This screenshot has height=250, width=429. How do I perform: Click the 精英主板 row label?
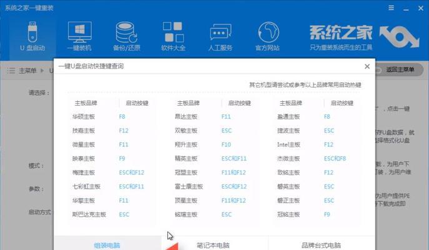(x=186, y=159)
